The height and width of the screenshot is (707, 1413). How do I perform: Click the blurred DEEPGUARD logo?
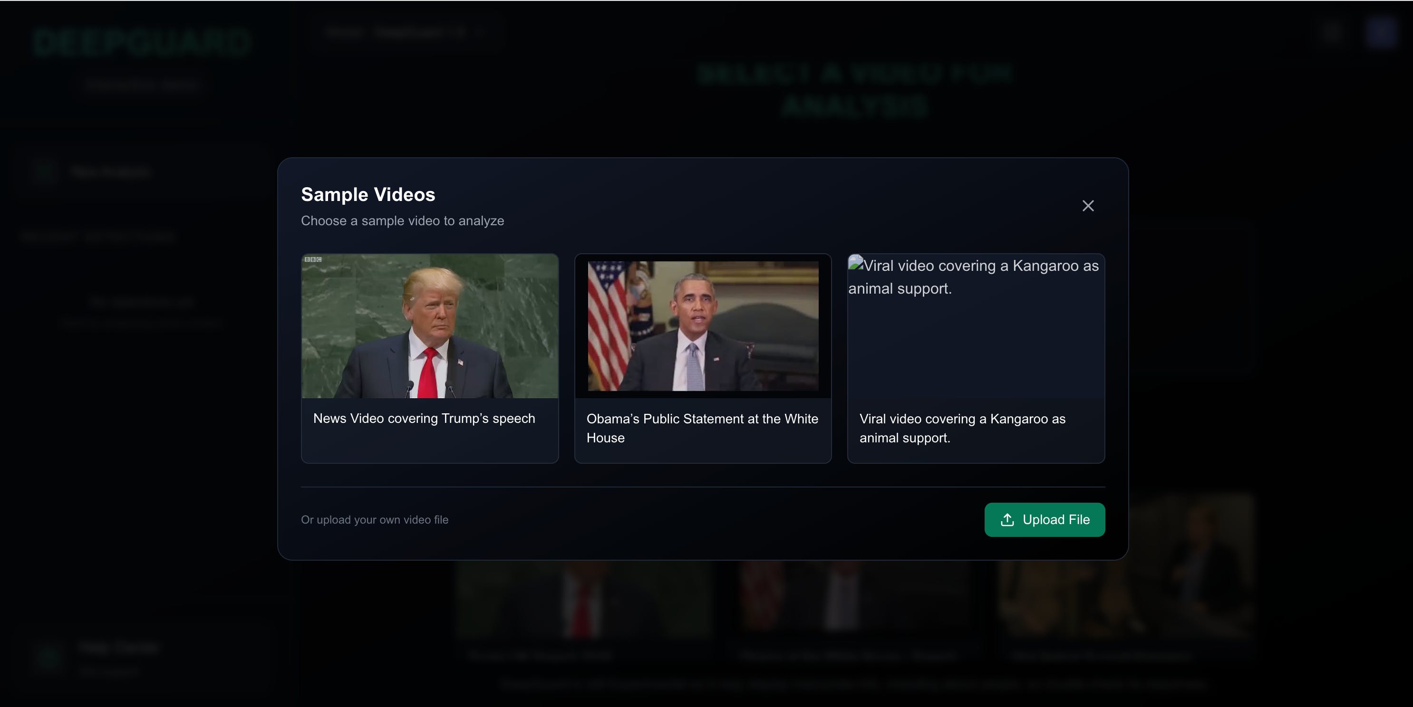[x=142, y=43]
